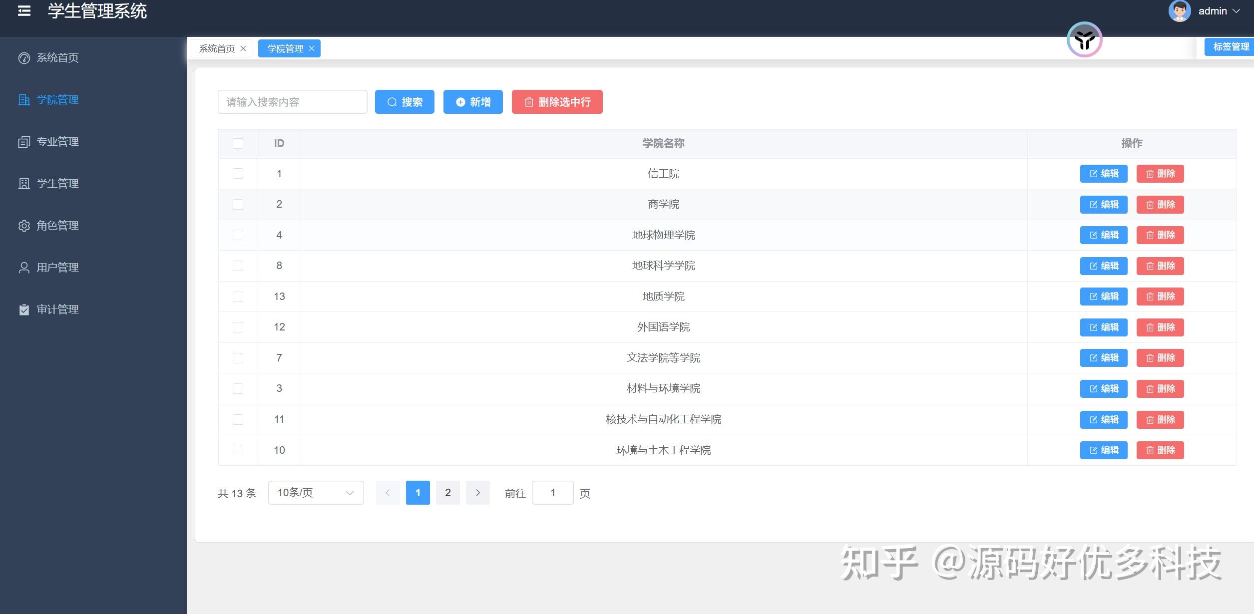Select page 2 in the pagination

click(448, 492)
